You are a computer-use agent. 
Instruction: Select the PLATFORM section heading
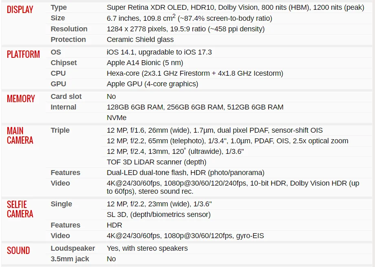(23, 54)
